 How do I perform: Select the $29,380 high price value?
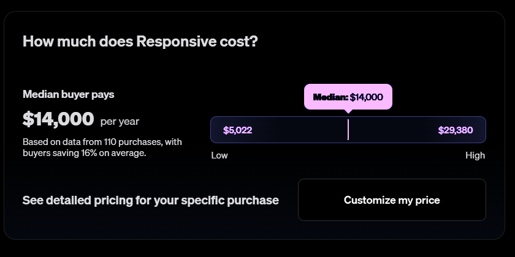(x=456, y=130)
